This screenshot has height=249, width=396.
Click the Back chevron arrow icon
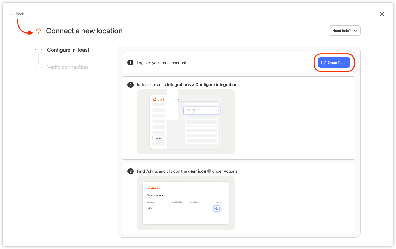[x=12, y=14]
